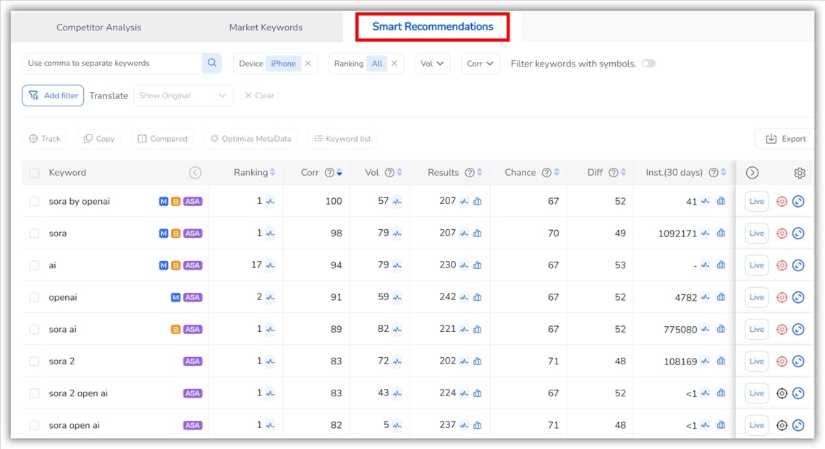Open the history clock icon on the 'openai' row
The width and height of the screenshot is (825, 449).
(x=797, y=296)
